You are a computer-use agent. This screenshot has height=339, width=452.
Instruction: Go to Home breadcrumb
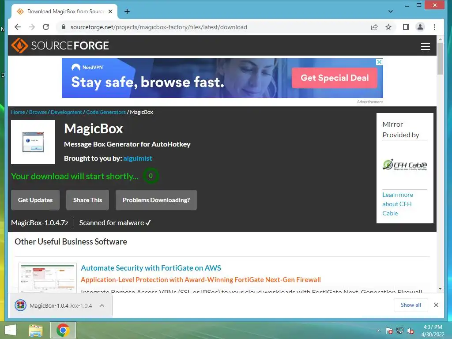(18, 112)
